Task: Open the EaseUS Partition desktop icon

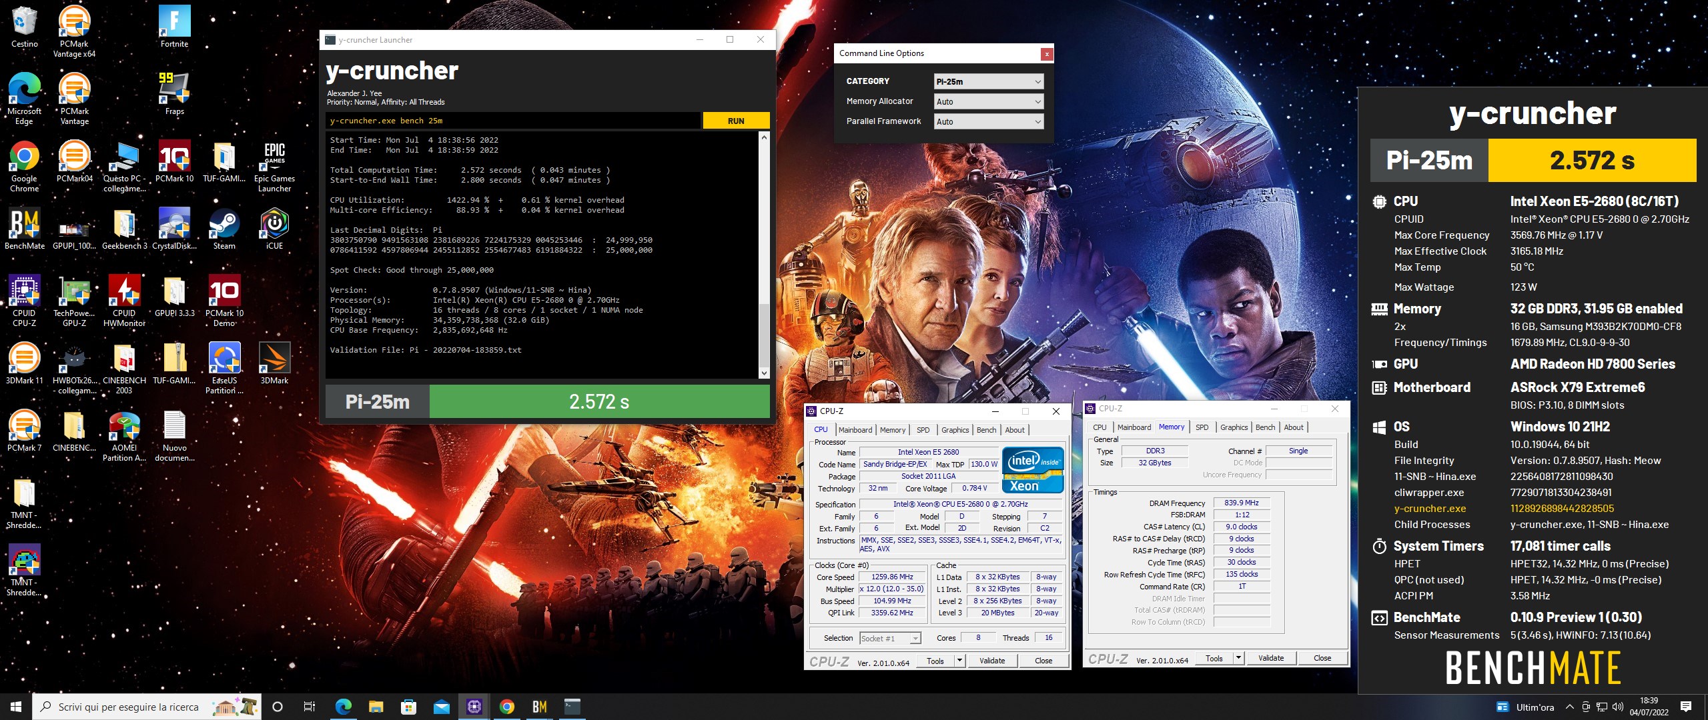Action: (x=224, y=368)
